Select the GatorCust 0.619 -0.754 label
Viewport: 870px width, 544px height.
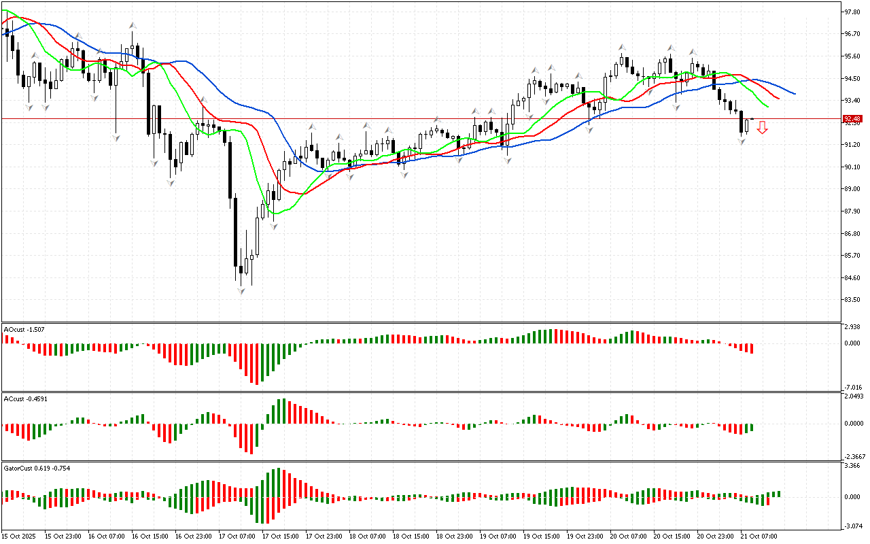pos(37,468)
